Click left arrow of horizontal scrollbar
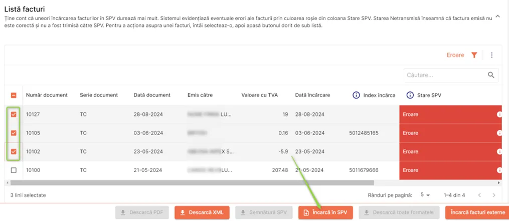This screenshot has height=221, width=509. 7,183
